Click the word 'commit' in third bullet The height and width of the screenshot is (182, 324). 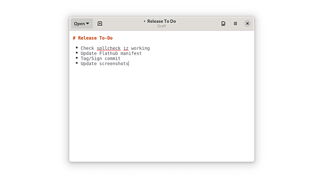point(112,59)
